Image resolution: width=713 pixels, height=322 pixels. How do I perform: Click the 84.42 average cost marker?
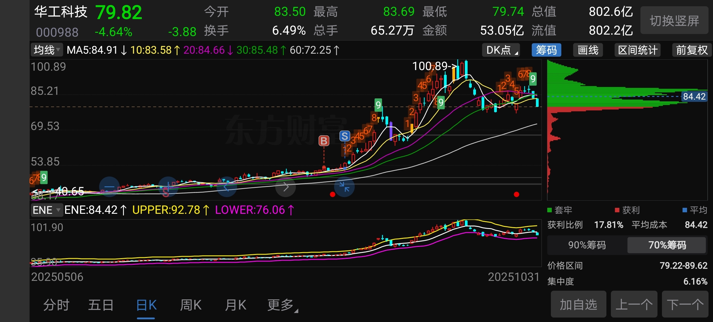[694, 97]
